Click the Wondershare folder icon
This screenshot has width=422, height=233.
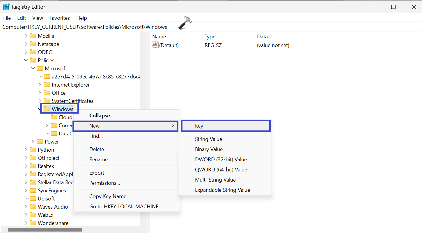[33, 223]
